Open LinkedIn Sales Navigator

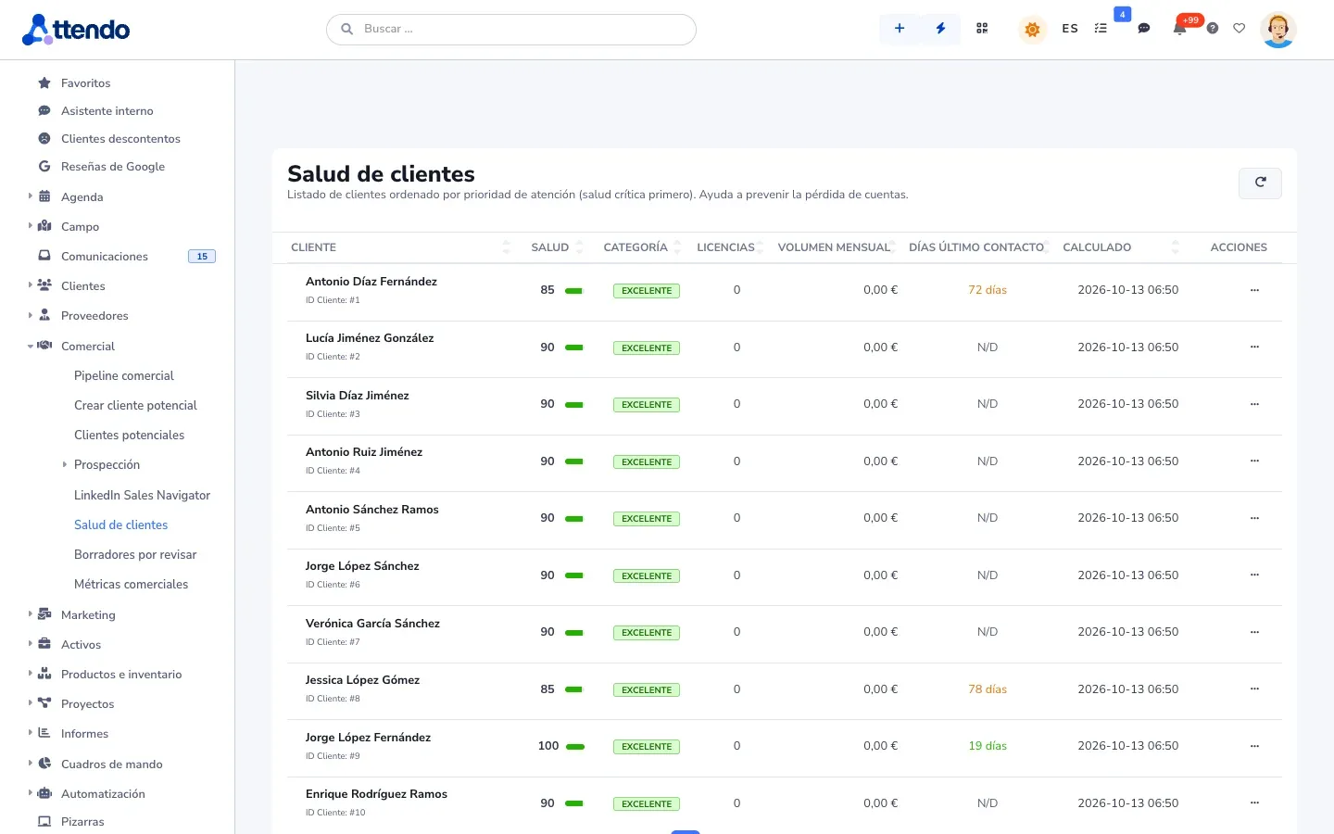[x=142, y=496]
